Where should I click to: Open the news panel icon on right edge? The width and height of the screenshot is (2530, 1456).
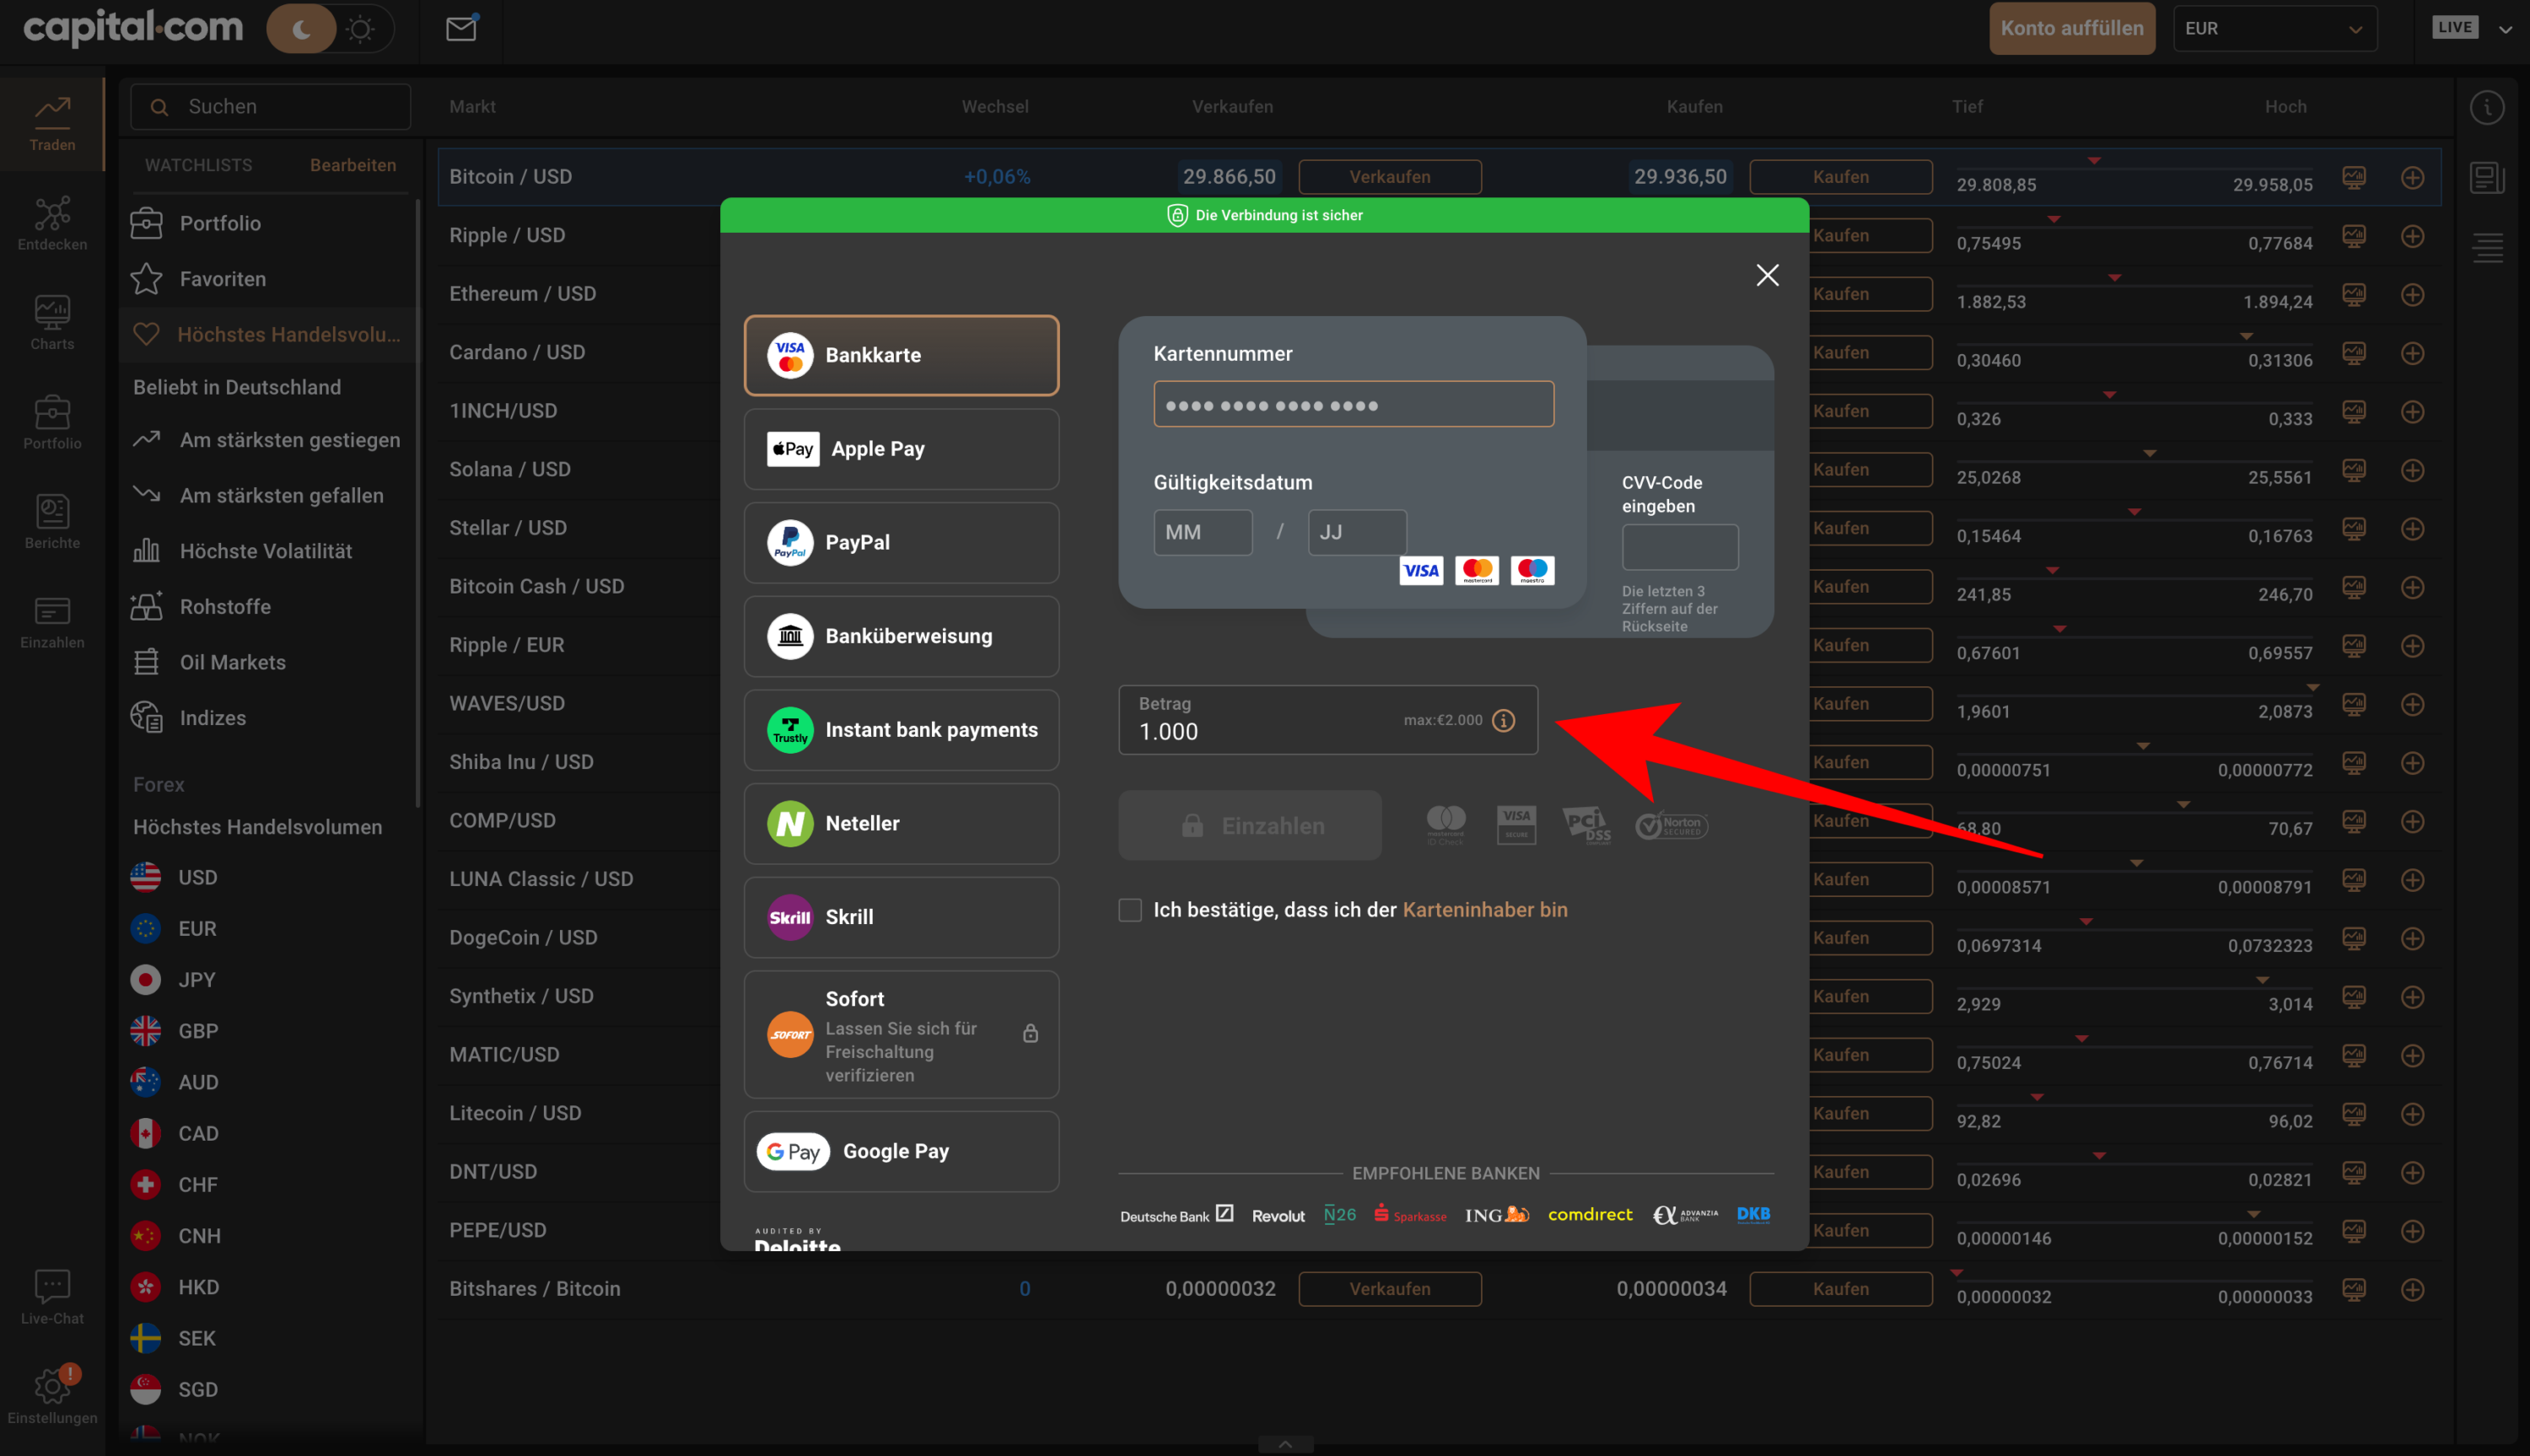[2487, 178]
